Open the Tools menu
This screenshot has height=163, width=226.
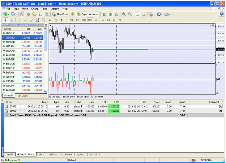coord(44,9)
